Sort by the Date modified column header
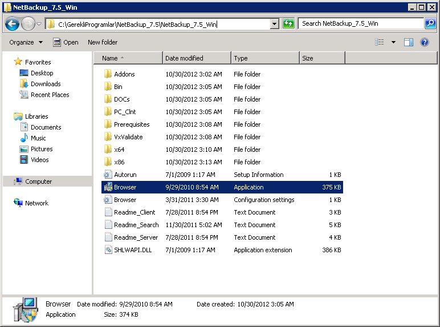440x327 pixels. point(197,58)
